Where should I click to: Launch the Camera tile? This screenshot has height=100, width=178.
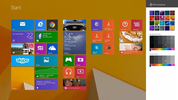(x=80, y=61)
